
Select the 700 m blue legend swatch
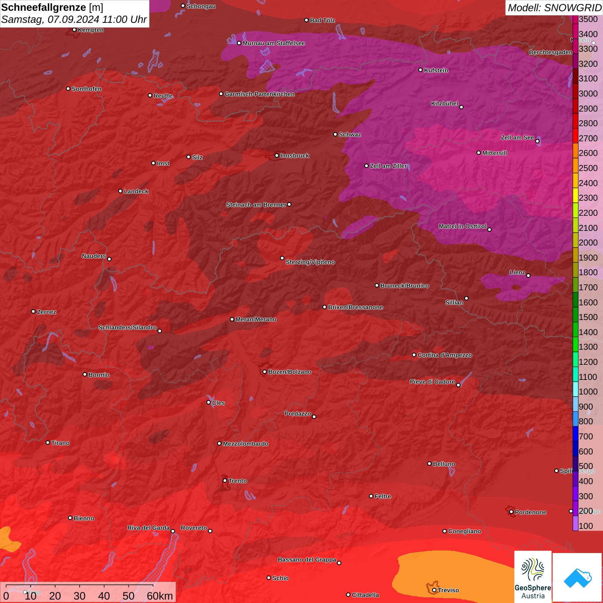[575, 434]
